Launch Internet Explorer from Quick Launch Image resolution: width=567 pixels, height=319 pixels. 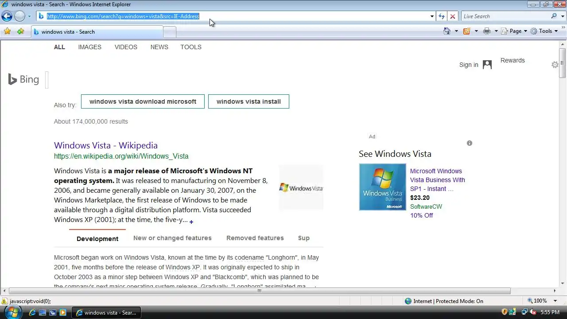[x=32, y=312]
